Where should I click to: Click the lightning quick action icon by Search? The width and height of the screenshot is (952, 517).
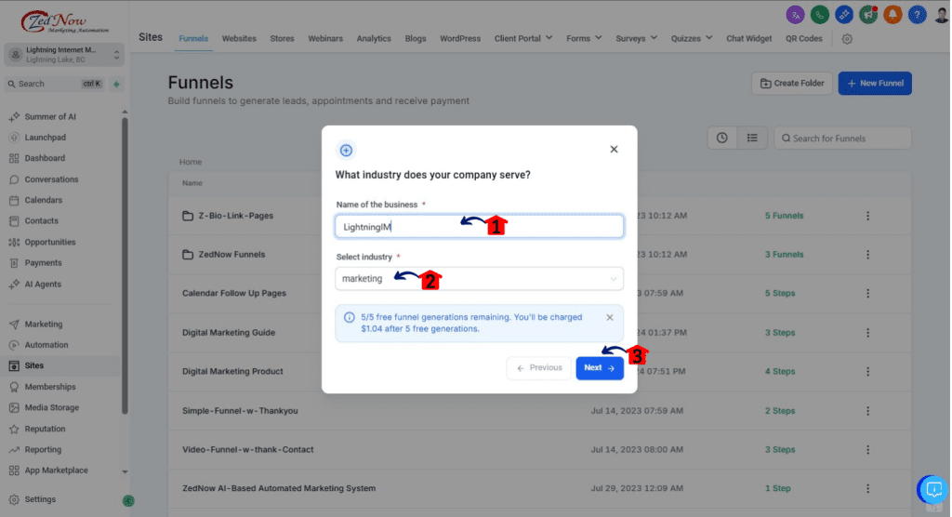pyautogui.click(x=116, y=84)
